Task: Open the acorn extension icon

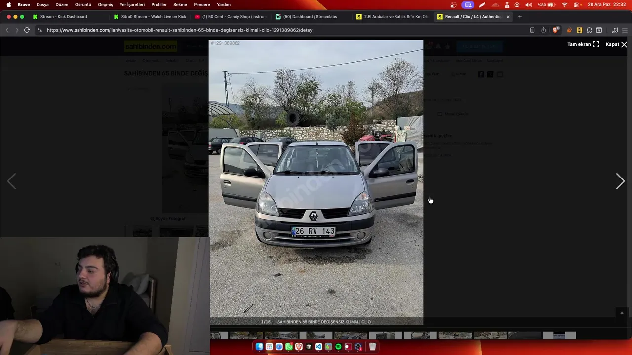Action: pos(569,30)
